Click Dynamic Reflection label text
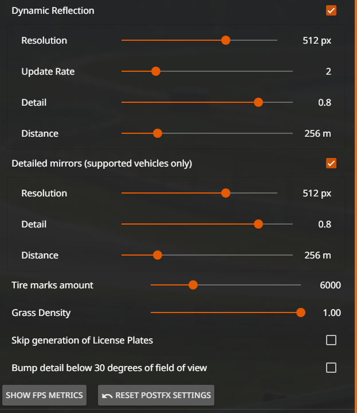 (x=53, y=11)
